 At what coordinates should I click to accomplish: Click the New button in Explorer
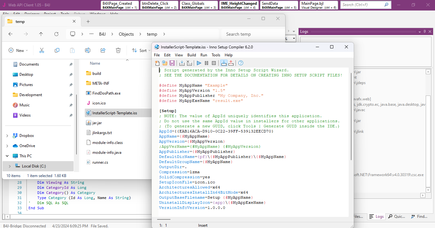pyautogui.click(x=18, y=50)
